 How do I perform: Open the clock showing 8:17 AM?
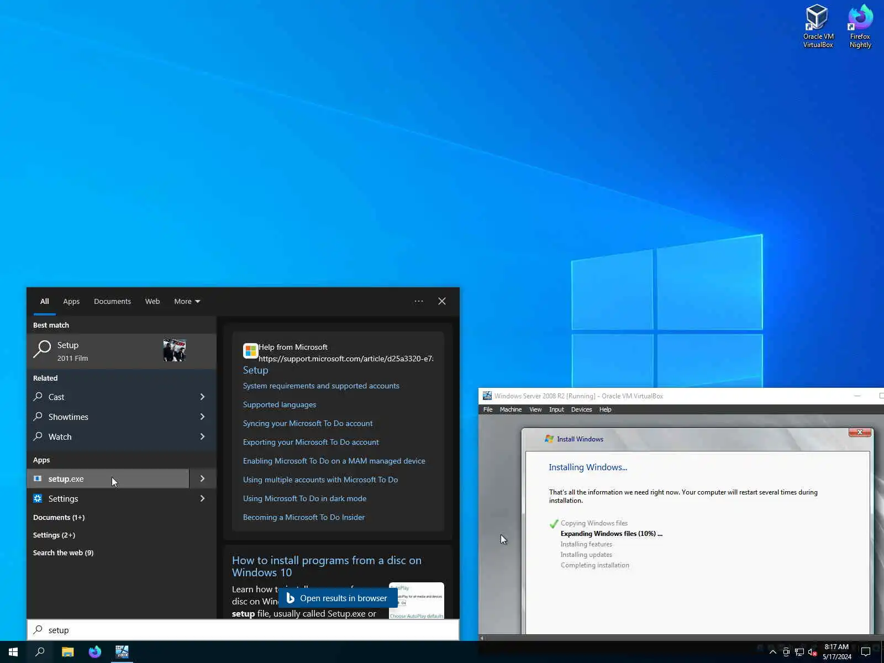(x=836, y=652)
